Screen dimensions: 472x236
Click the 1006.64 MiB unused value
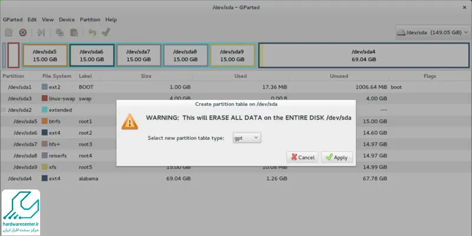tap(372, 87)
